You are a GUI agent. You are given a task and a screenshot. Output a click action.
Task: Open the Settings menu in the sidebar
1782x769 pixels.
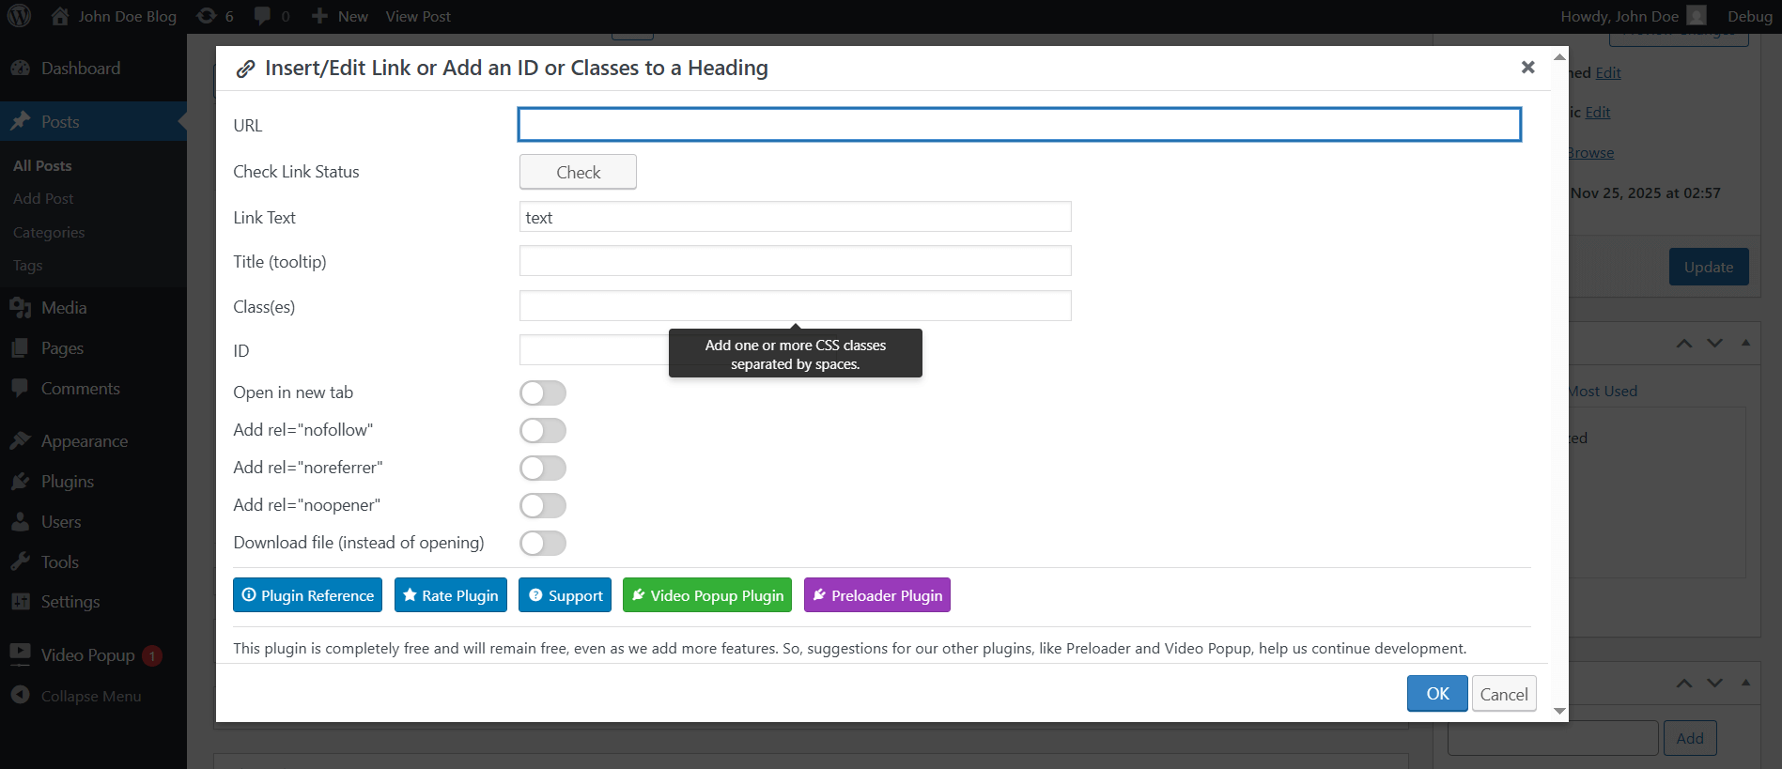(70, 602)
